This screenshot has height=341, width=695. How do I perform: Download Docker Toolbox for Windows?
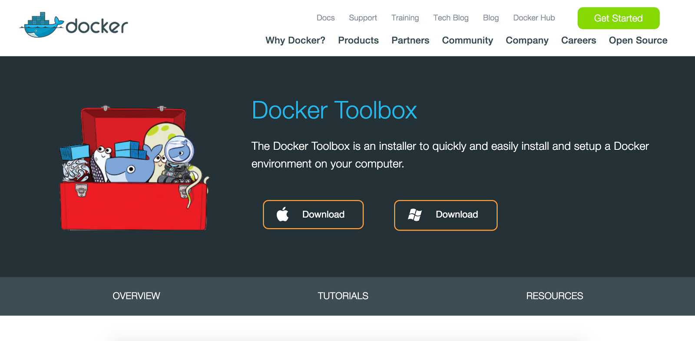[446, 215]
